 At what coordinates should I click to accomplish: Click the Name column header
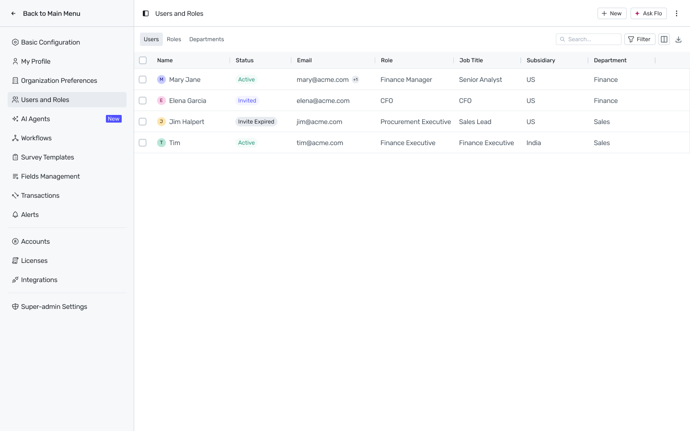(165, 60)
